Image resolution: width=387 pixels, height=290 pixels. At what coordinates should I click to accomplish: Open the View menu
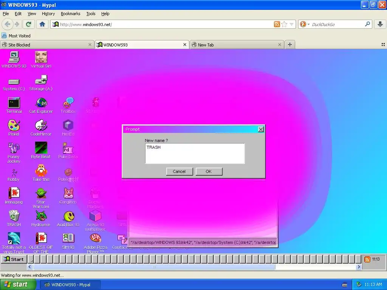click(x=32, y=14)
